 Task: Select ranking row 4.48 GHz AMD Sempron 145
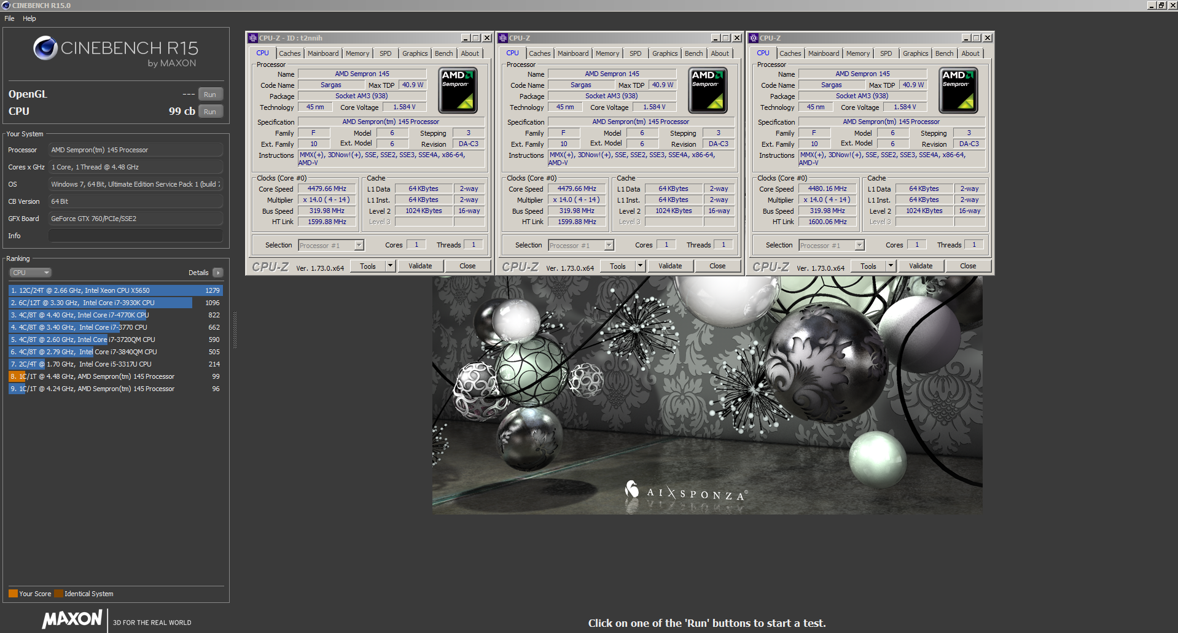click(x=115, y=376)
